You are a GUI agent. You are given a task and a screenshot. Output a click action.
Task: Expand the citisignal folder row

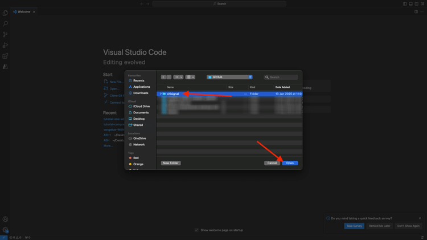point(161,94)
